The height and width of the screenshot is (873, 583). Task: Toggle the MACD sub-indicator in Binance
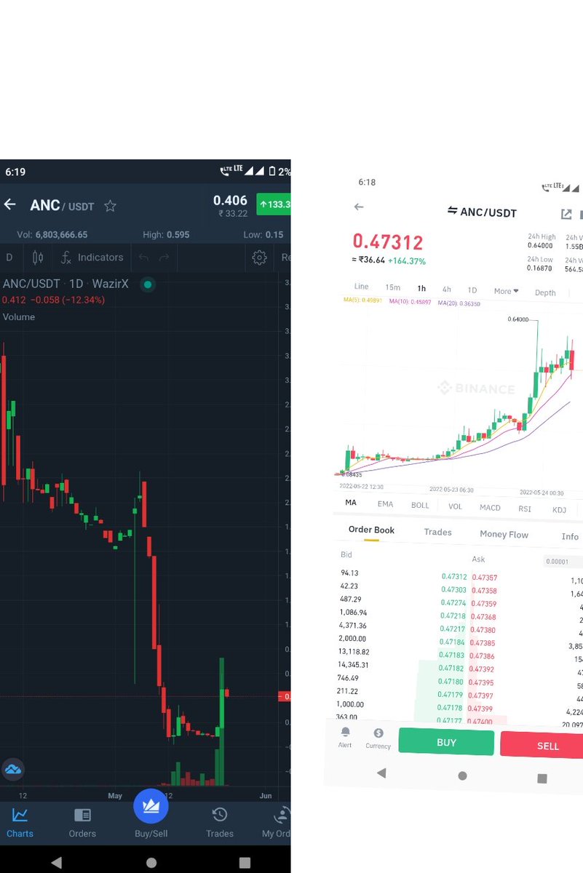click(490, 508)
